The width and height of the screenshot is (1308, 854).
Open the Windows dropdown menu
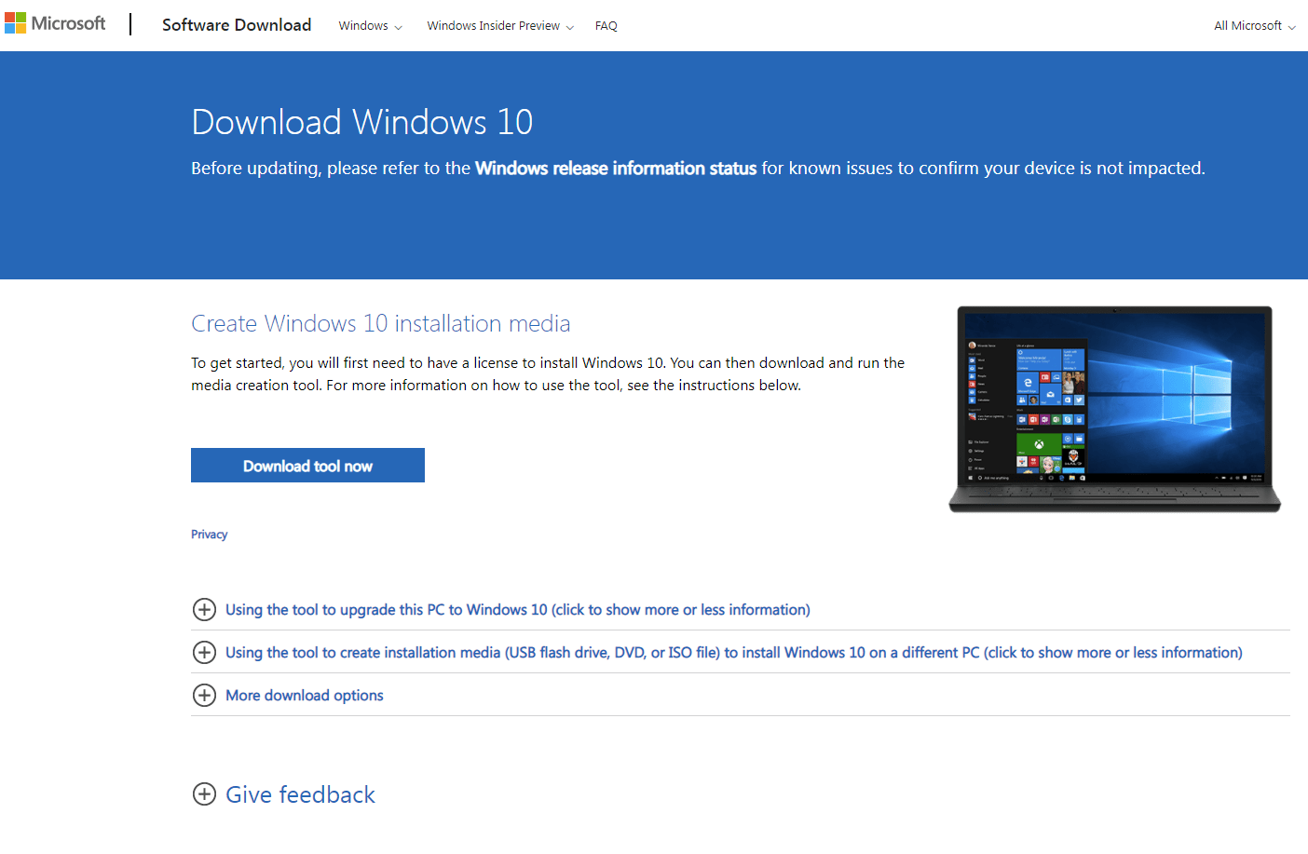[370, 26]
